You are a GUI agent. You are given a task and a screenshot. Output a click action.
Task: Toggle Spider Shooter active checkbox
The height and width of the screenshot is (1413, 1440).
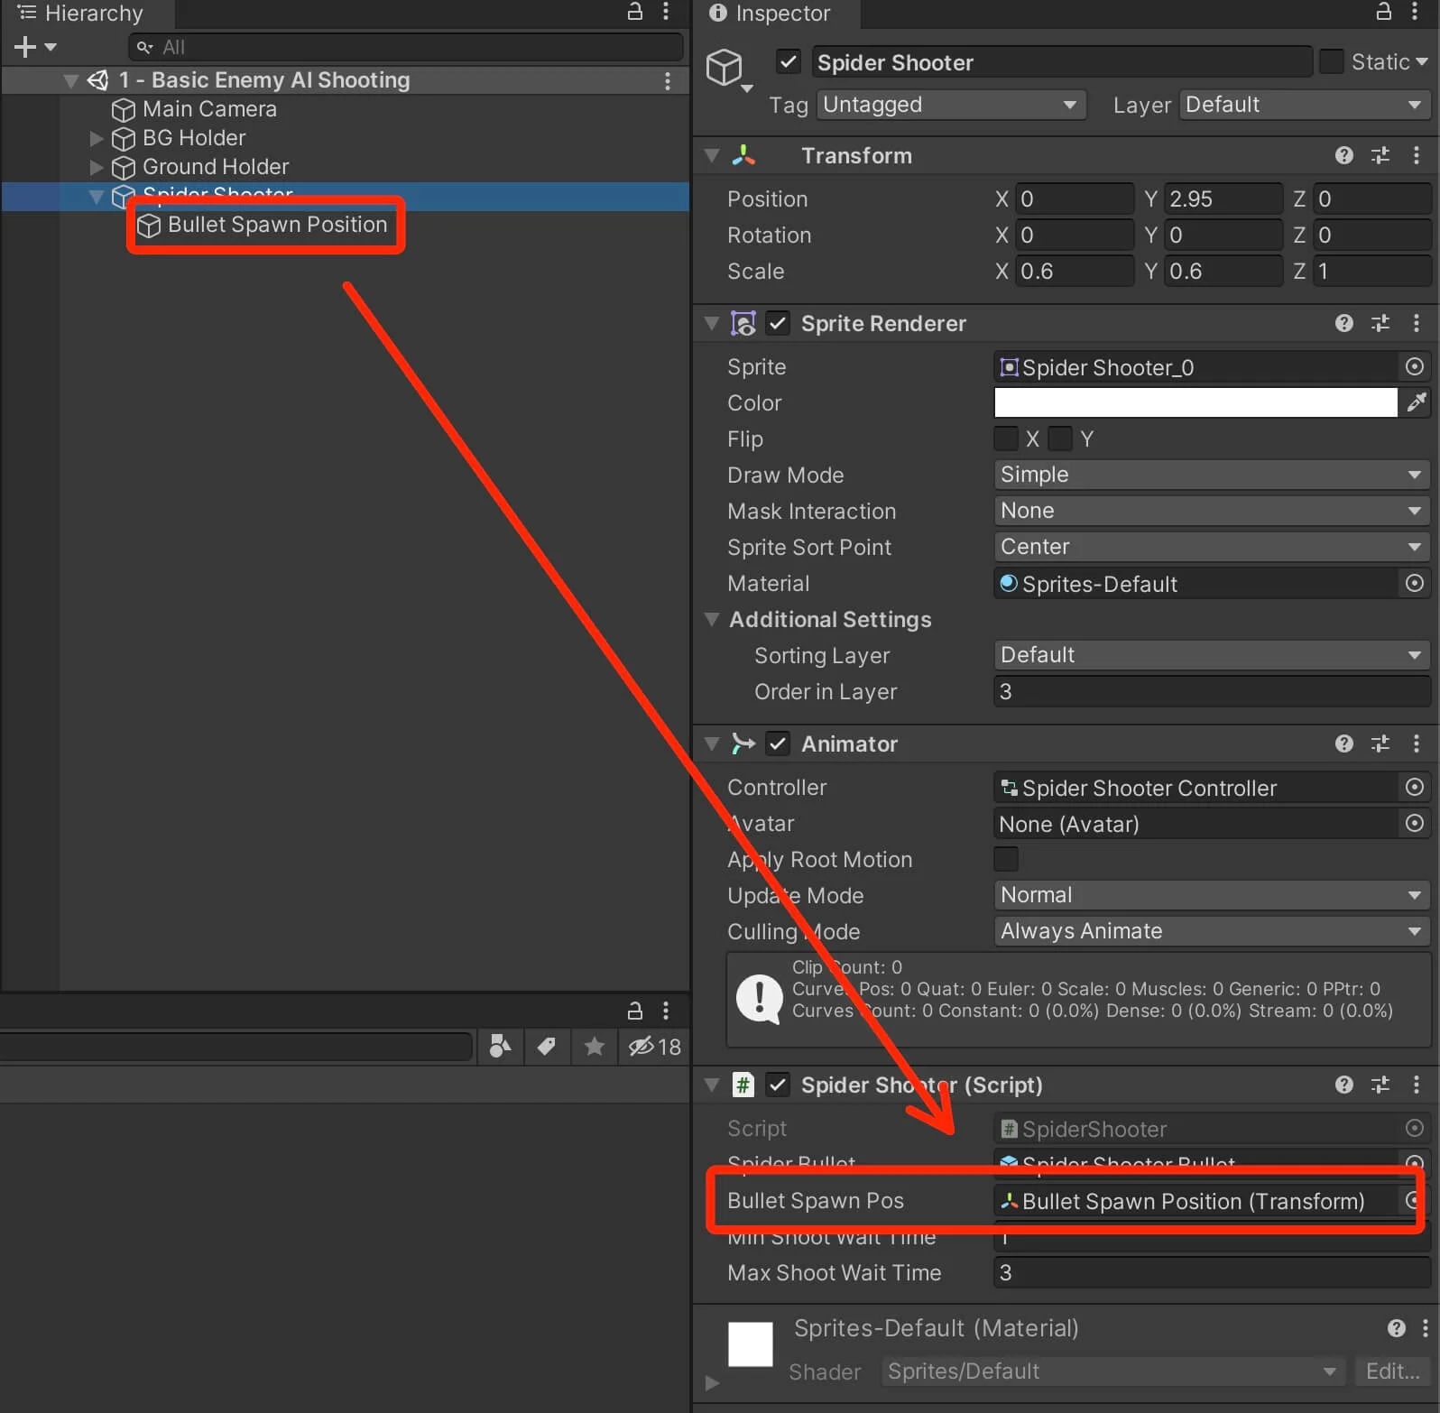(x=788, y=62)
